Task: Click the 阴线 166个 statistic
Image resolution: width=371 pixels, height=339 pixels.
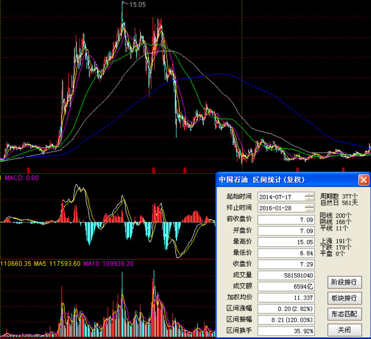Action: [336, 222]
